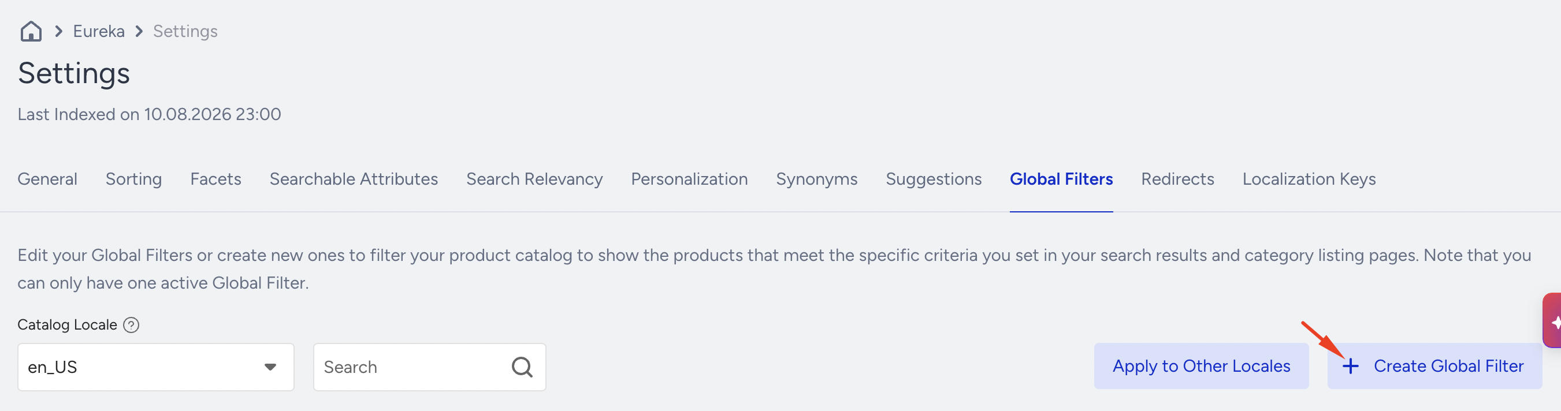Expand the en_US locale dropdown arrow
1561x411 pixels.
click(x=270, y=367)
